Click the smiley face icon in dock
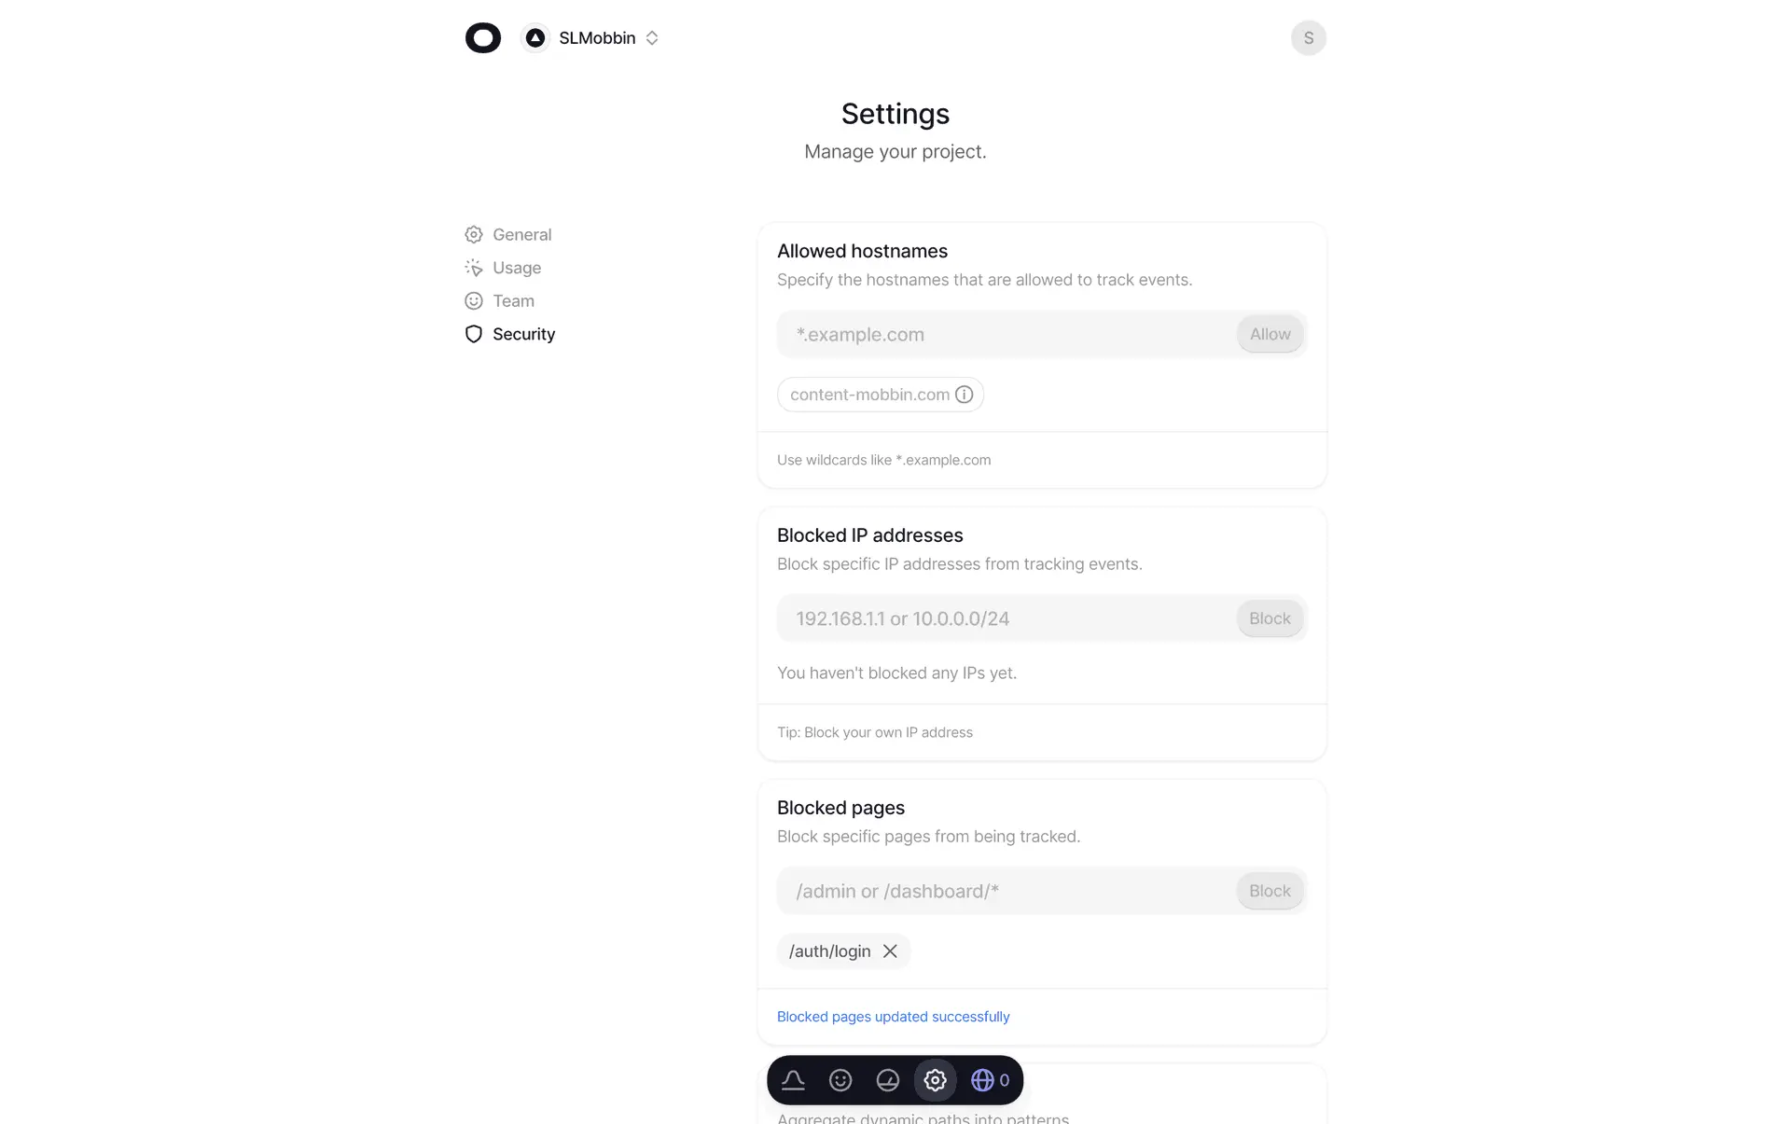The image size is (1791, 1124). tap(840, 1080)
